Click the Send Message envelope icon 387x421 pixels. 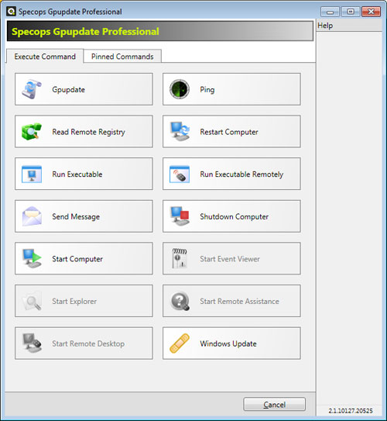click(32, 216)
